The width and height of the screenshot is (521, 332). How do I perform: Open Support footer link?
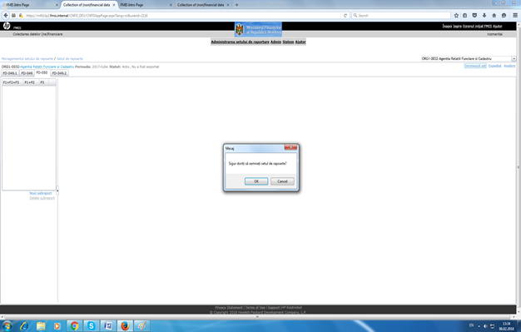pos(274,307)
